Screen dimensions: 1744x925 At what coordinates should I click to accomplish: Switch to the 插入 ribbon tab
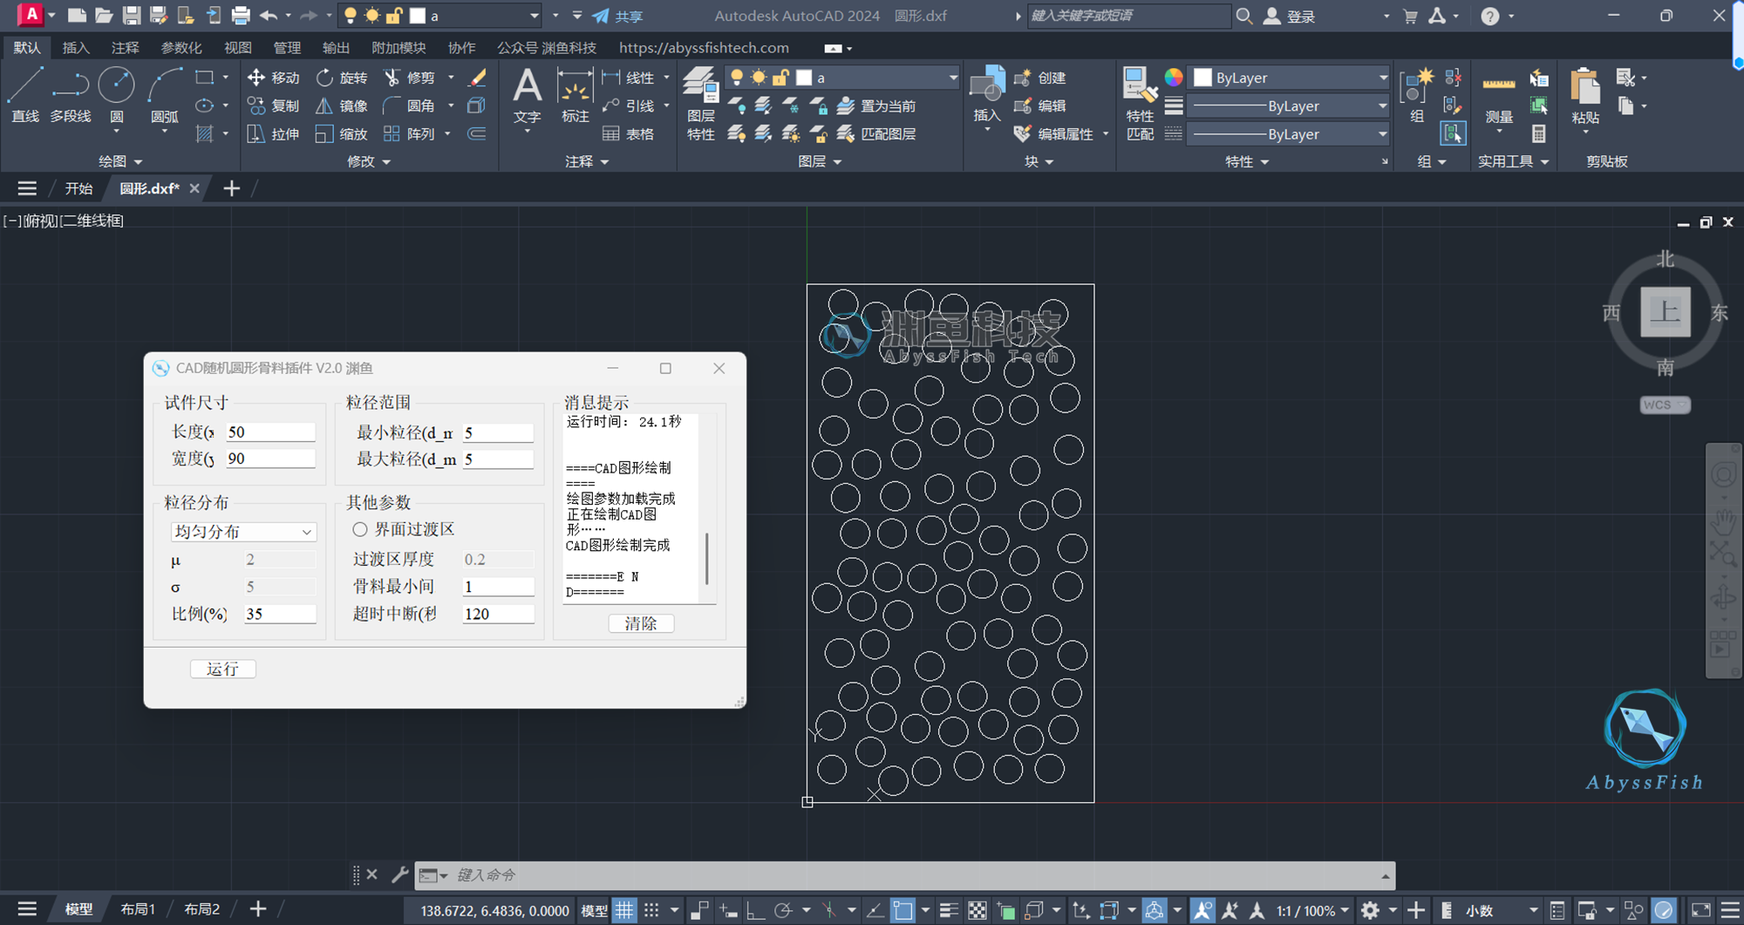pos(76,48)
